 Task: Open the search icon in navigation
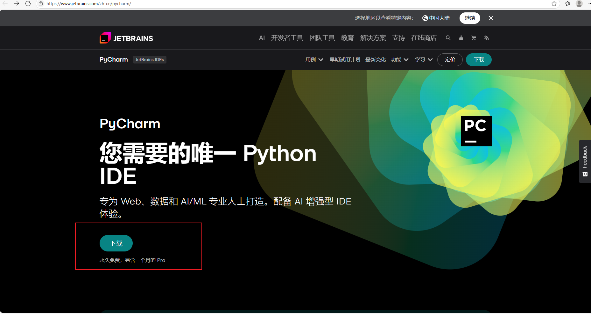click(448, 38)
